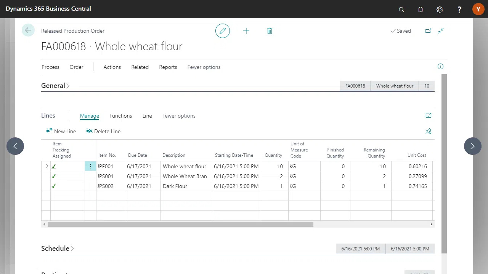
Task: Toggle the FactBox information pane icon
Action: (x=440, y=67)
